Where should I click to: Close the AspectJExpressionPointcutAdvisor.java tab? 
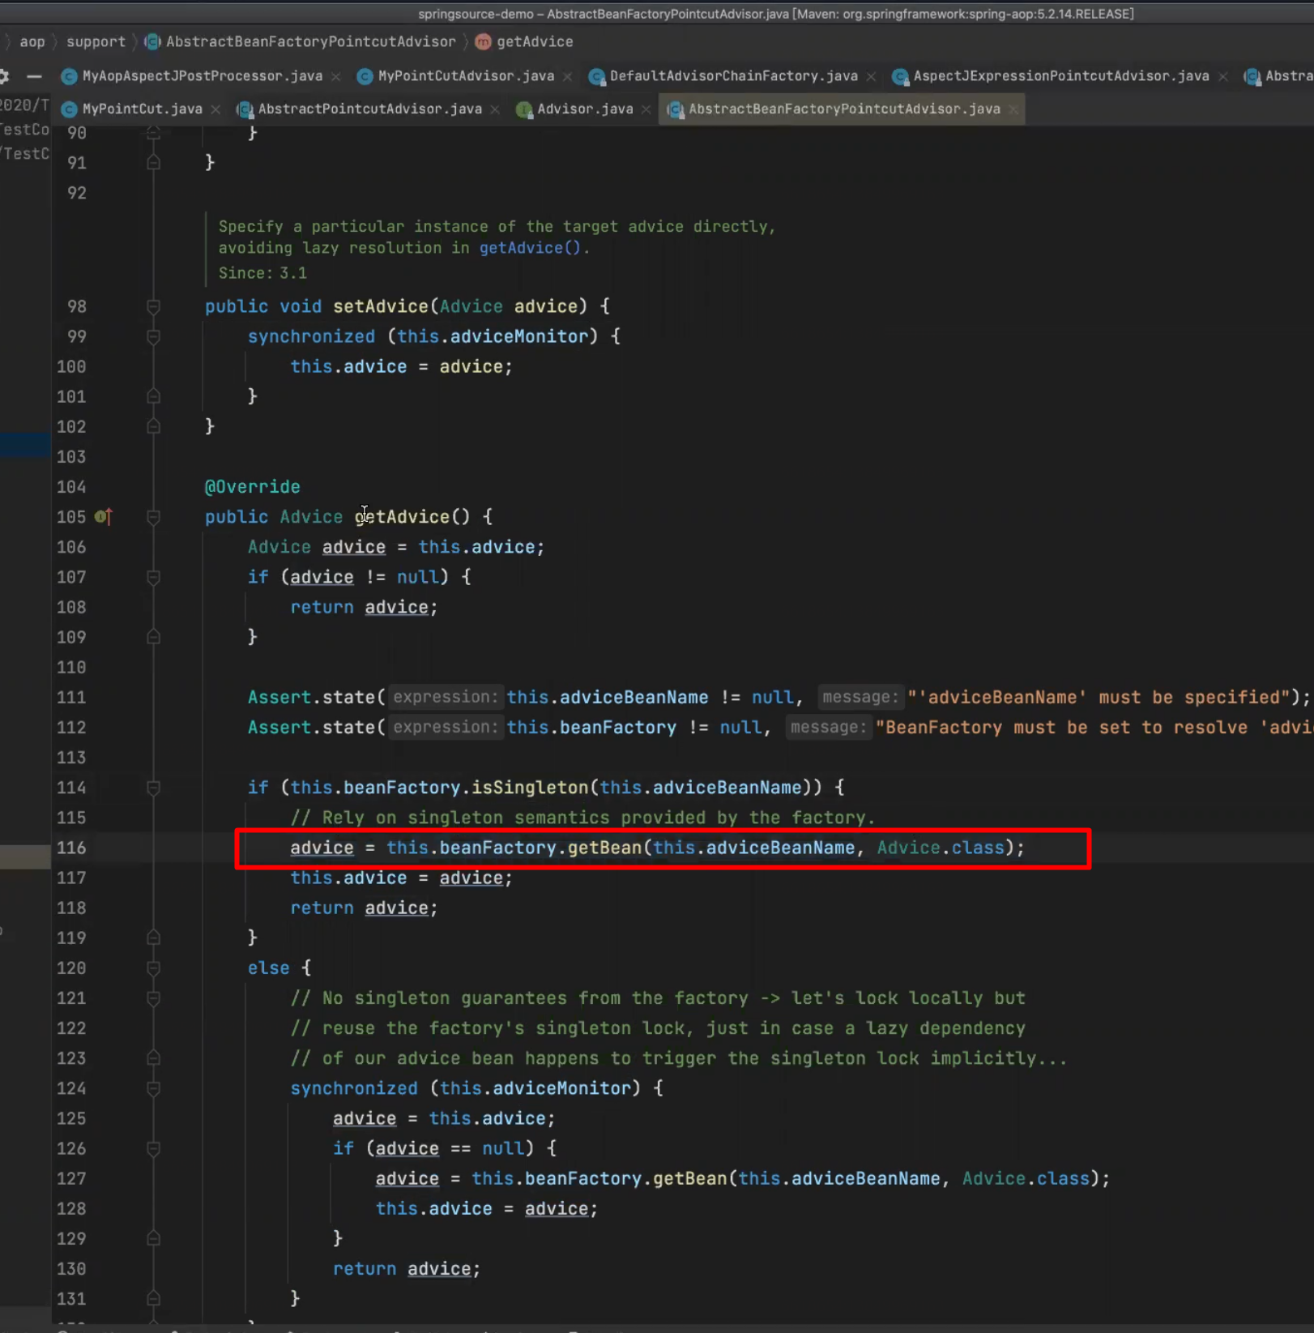(1222, 76)
